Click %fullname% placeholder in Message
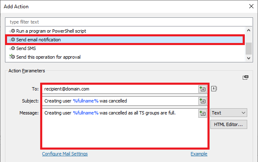The height and width of the screenshot is (162, 258). [x=86, y=113]
